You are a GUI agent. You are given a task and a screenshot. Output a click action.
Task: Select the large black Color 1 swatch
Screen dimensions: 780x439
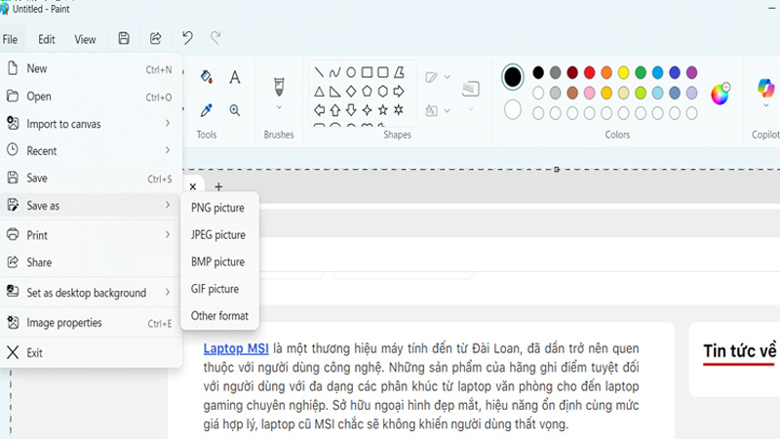coord(513,77)
